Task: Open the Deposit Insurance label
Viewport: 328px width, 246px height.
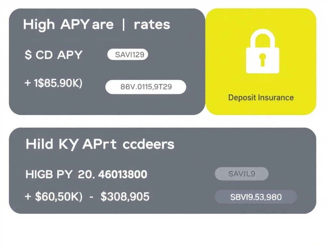Action: click(261, 98)
